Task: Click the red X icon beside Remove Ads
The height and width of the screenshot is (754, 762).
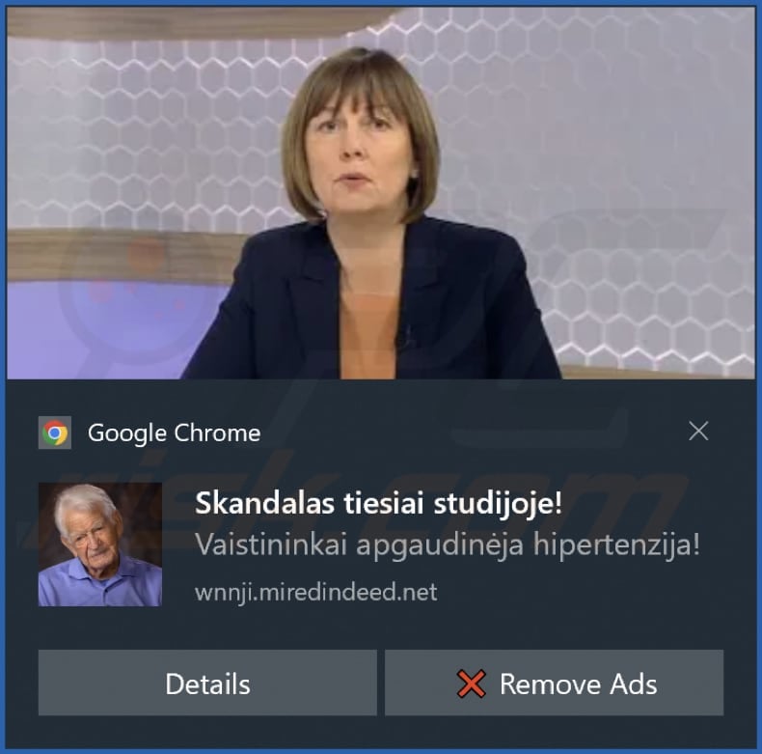Action: click(x=471, y=684)
